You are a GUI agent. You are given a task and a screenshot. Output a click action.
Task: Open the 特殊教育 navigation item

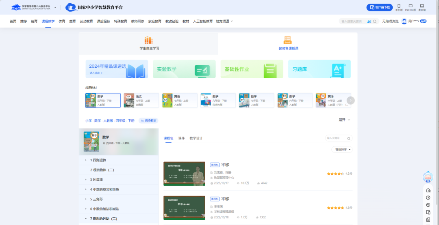click(x=121, y=21)
